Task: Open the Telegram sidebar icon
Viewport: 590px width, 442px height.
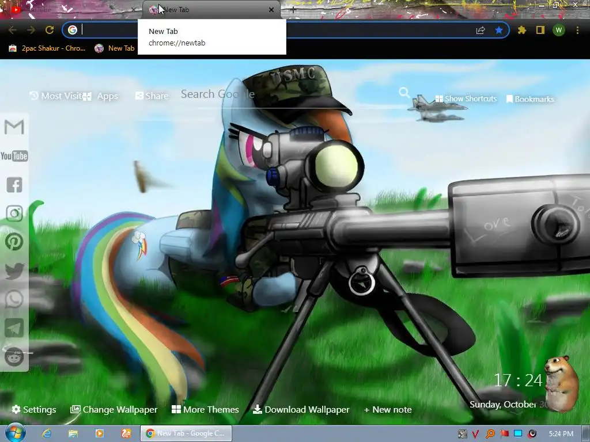Action: click(14, 328)
